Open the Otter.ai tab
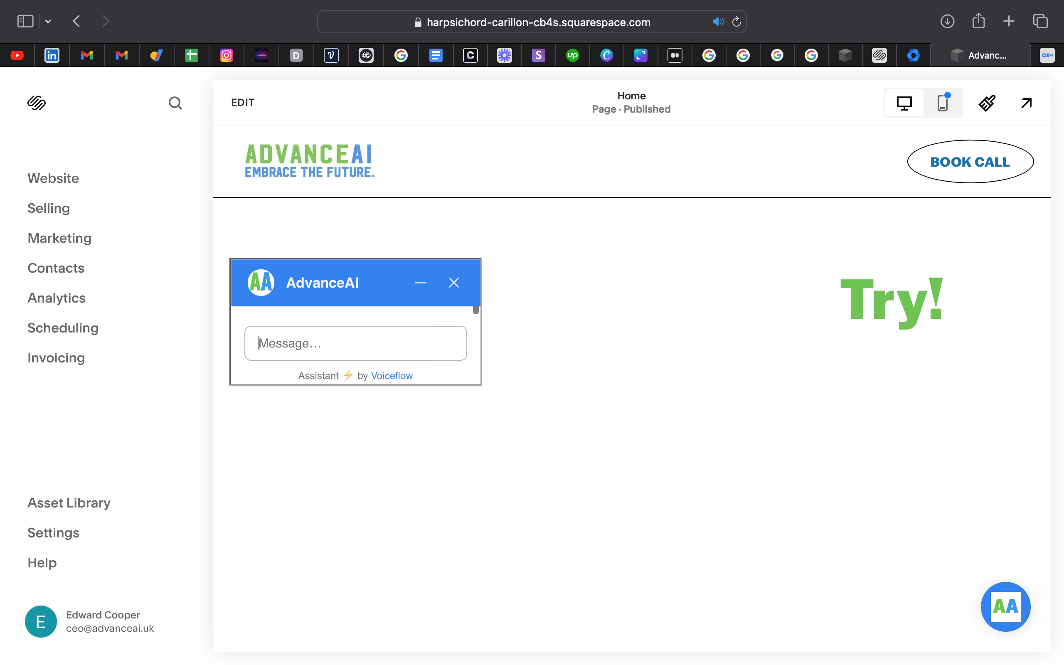 tap(1047, 55)
